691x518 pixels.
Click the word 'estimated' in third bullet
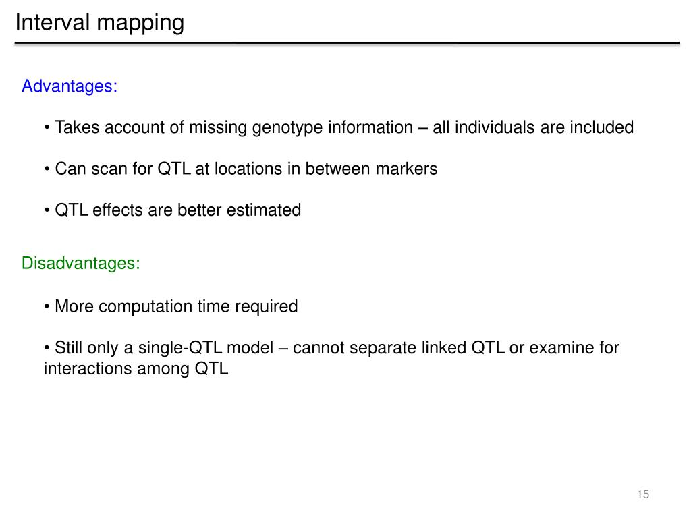264,210
